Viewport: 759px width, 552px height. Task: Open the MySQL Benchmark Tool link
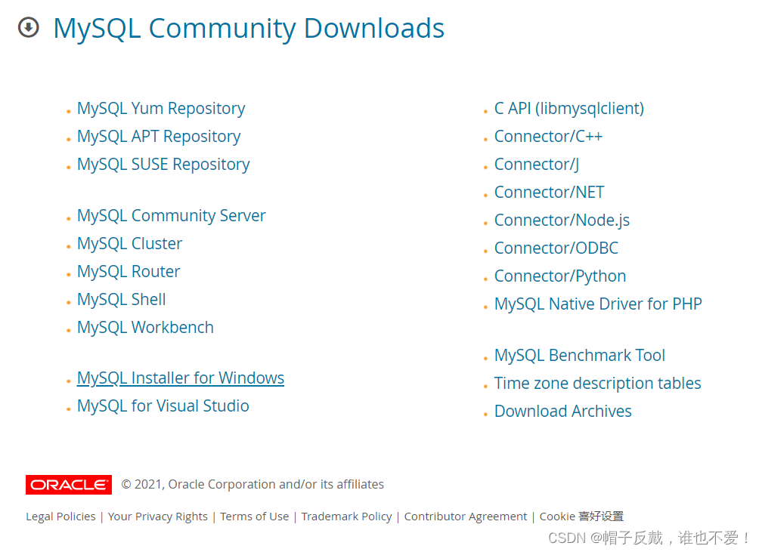pos(580,356)
